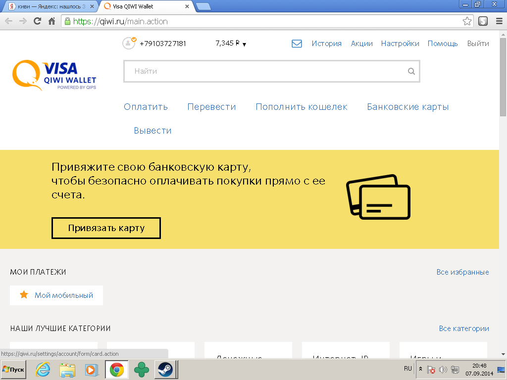The height and width of the screenshot is (380, 507).
Task: Click the search magnifier icon in Найти field
Action: (x=411, y=71)
